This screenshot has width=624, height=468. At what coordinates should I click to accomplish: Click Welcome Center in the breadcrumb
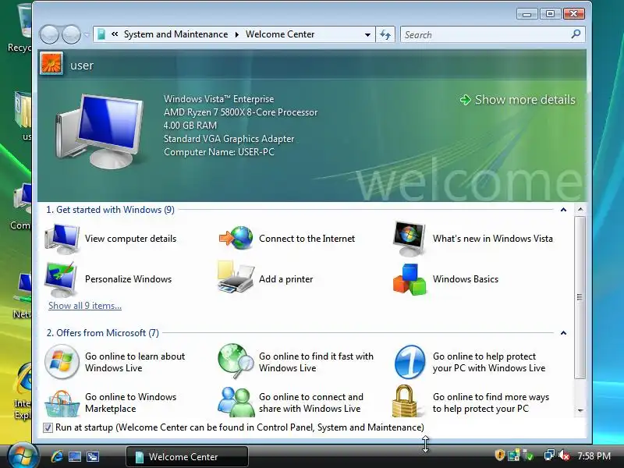click(x=280, y=34)
